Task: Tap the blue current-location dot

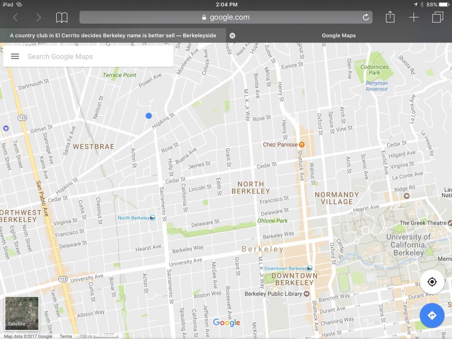Action: click(x=149, y=116)
